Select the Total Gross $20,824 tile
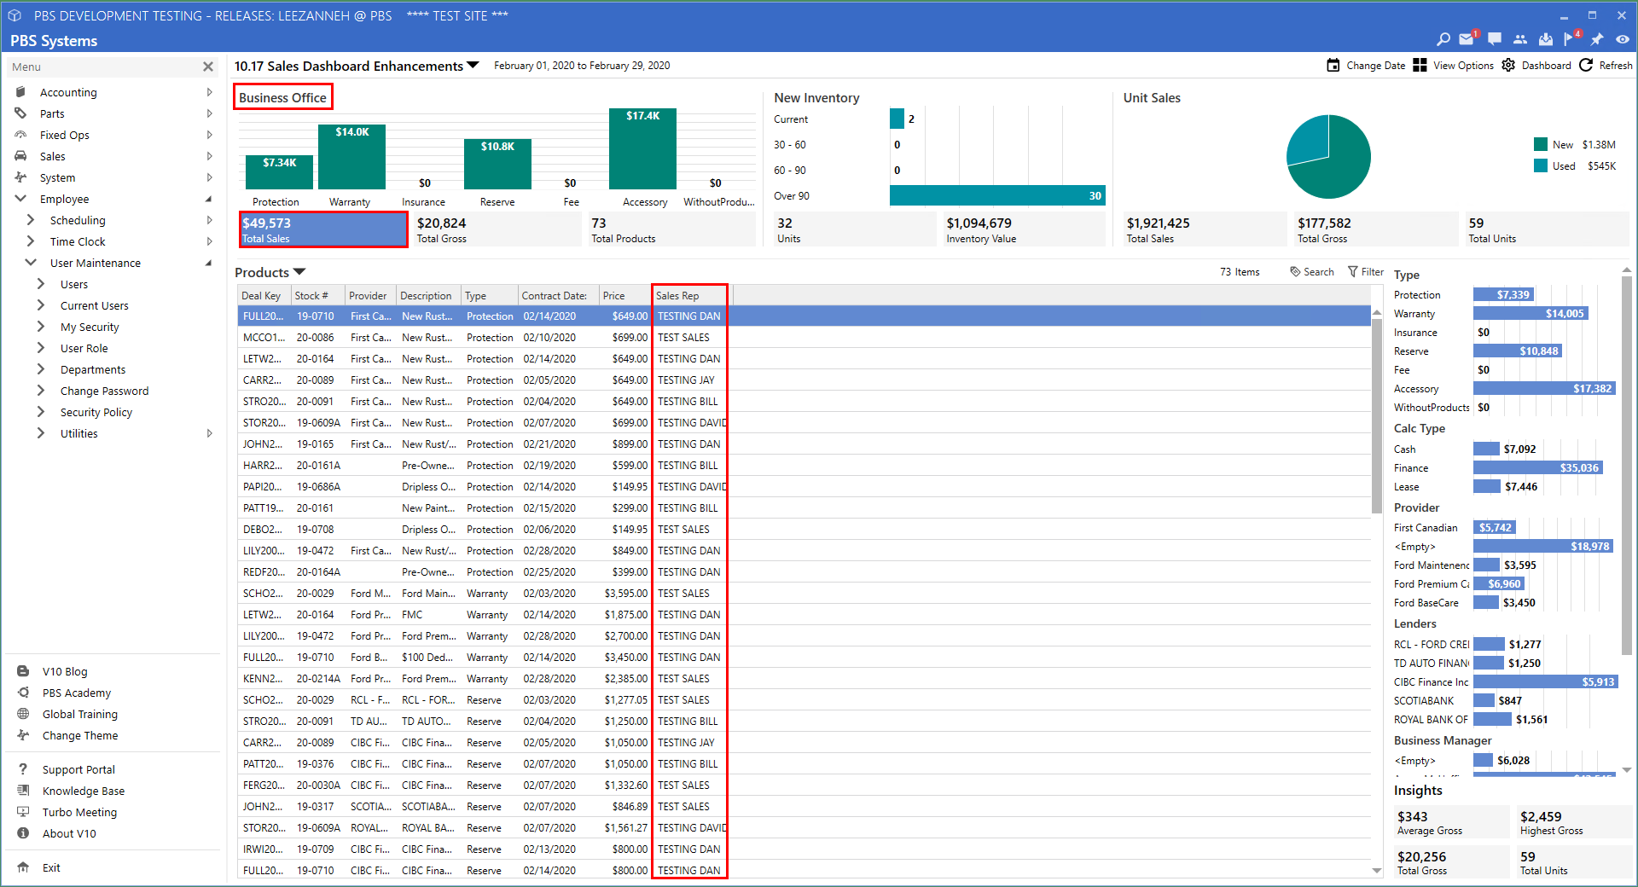Image resolution: width=1638 pixels, height=887 pixels. [x=497, y=229]
